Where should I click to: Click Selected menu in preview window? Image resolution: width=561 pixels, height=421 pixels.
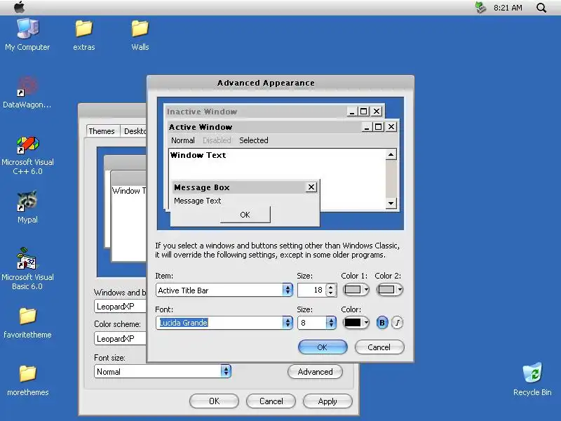(x=254, y=140)
